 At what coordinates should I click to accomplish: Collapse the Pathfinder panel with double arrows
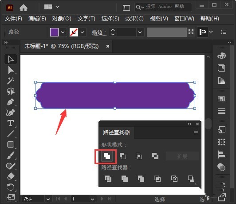pos(189,124)
